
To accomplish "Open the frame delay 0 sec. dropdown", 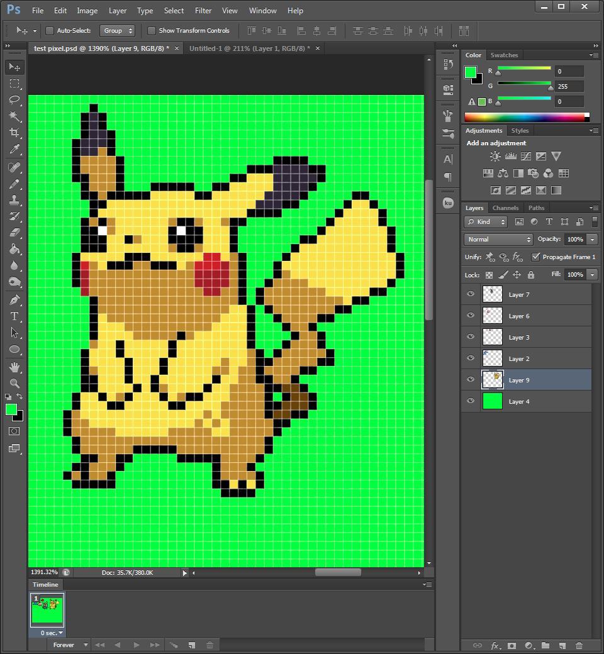I will 52,633.
